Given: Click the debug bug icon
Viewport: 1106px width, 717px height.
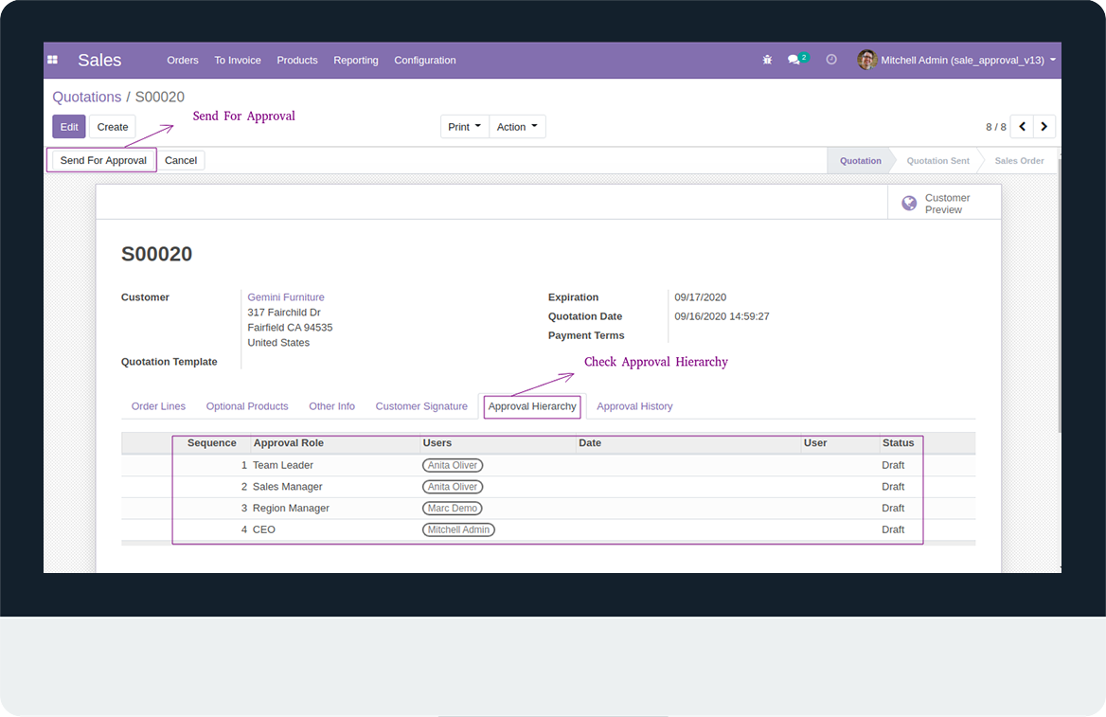Looking at the screenshot, I should 767,60.
